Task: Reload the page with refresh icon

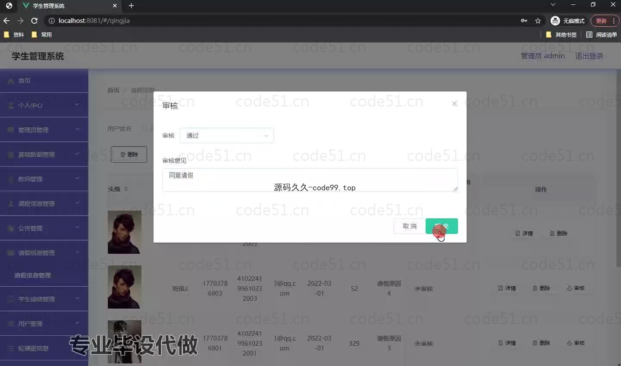Action: pyautogui.click(x=34, y=21)
